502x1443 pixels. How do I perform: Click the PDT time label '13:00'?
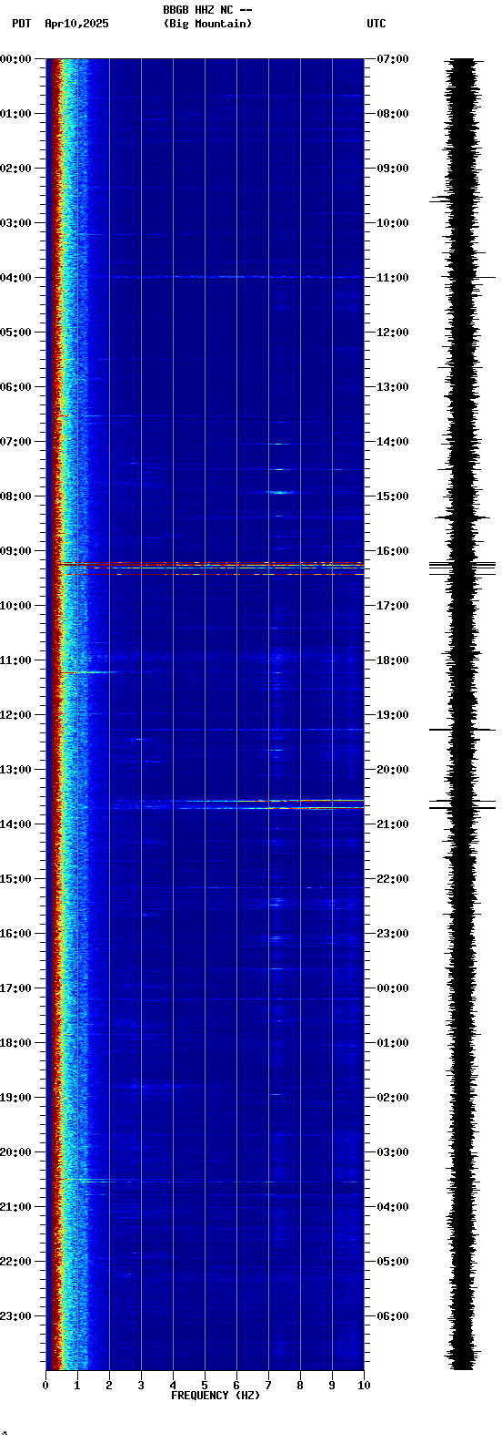point(15,770)
